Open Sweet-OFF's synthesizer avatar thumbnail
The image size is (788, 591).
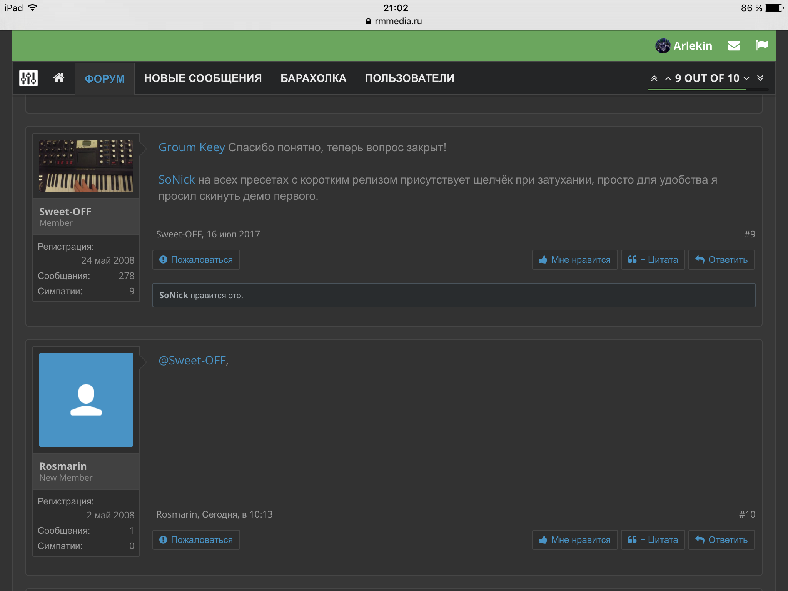pyautogui.click(x=86, y=166)
